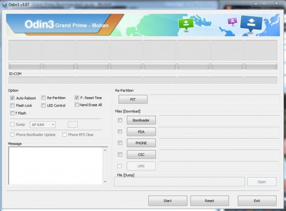Click the Message box scroll down arrow
This screenshot has width=286, height=211.
click(x=105, y=181)
